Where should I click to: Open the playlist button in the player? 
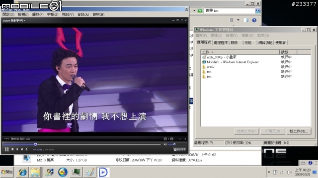point(180,149)
